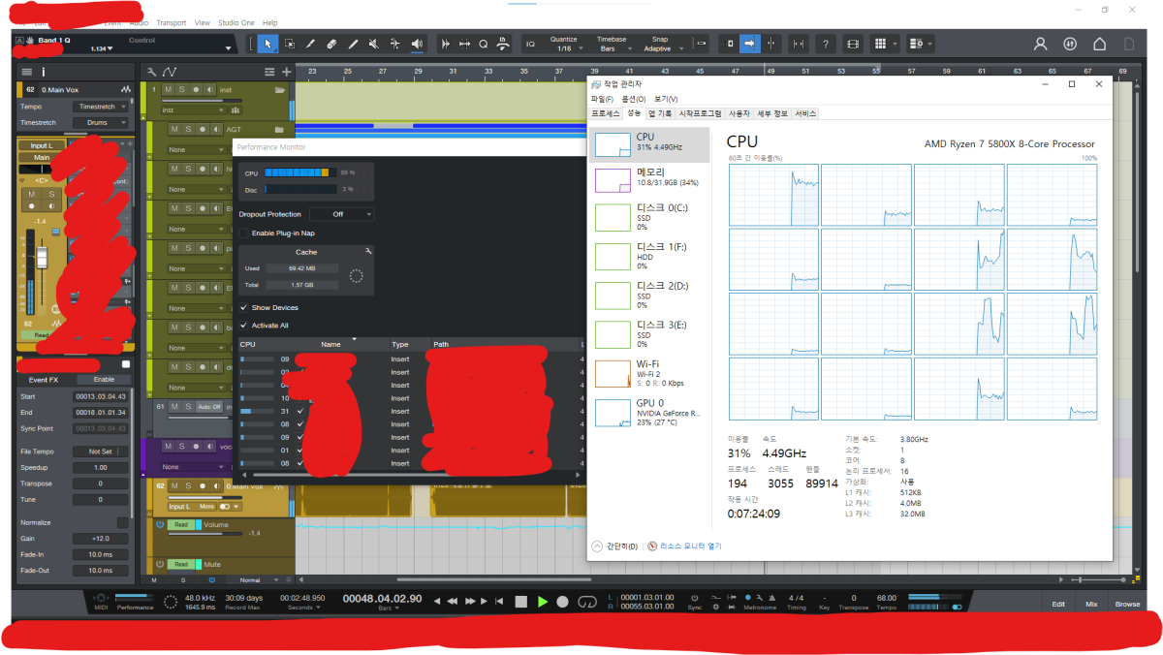Open the Help menu

270,22
